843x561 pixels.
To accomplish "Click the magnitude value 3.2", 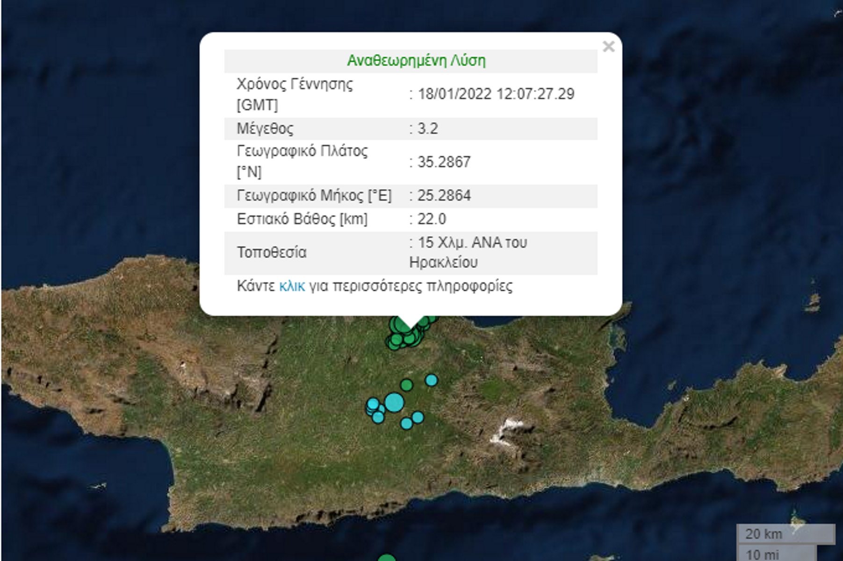I will (x=427, y=128).
